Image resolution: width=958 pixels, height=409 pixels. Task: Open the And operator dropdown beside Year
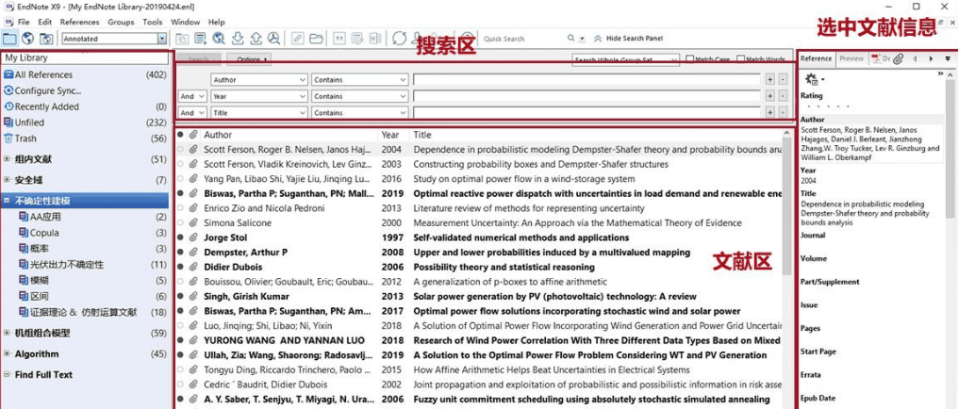(x=192, y=96)
